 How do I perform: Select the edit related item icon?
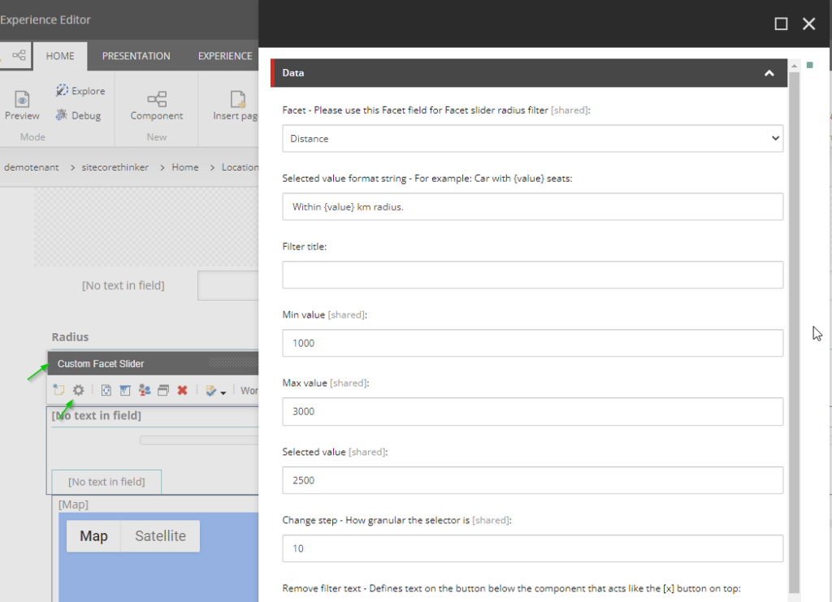point(106,390)
